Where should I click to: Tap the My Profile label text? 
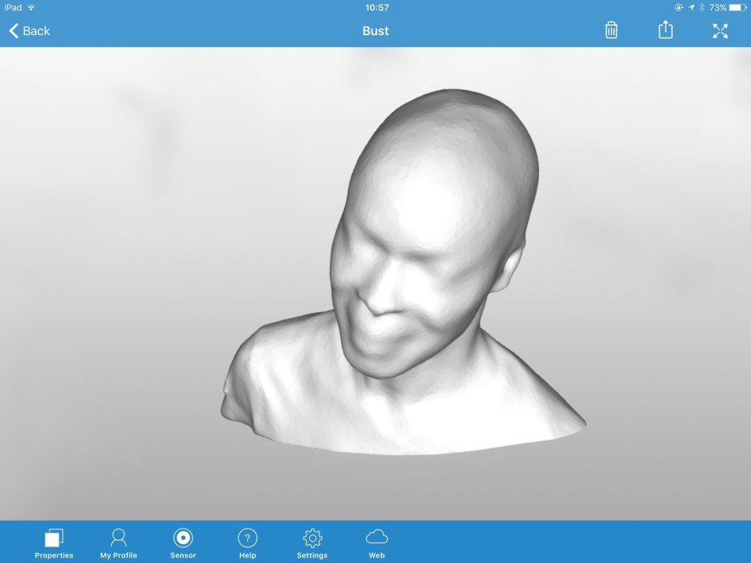(118, 555)
